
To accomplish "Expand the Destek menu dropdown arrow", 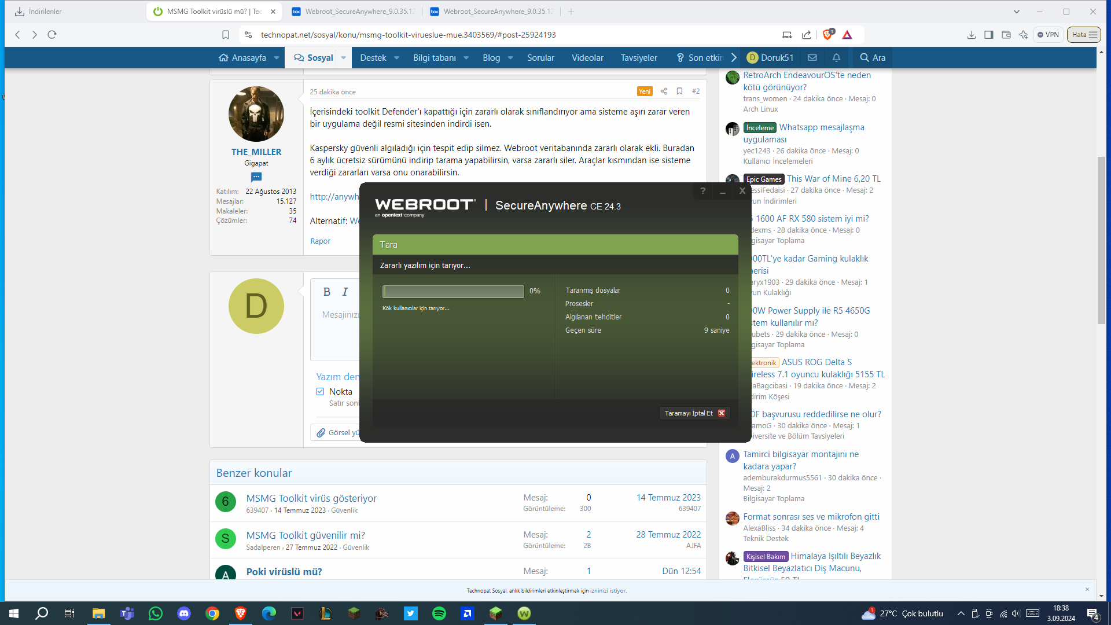I will 396,58.
